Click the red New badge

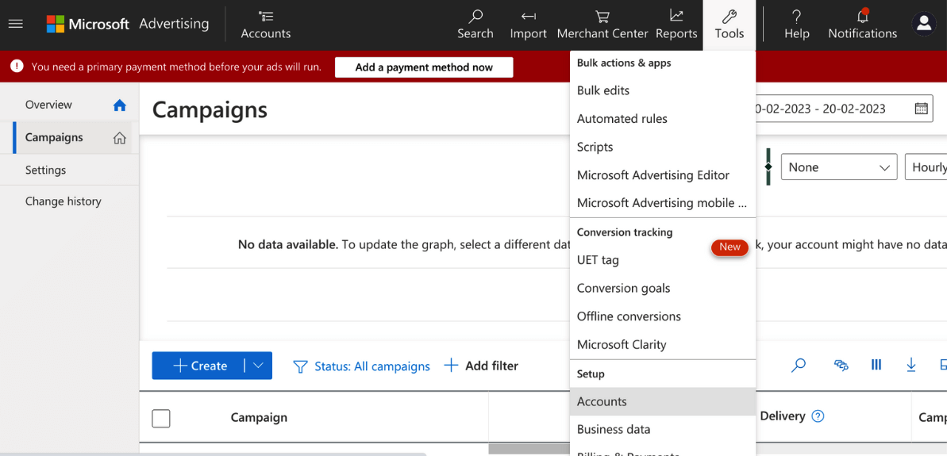[x=729, y=247]
